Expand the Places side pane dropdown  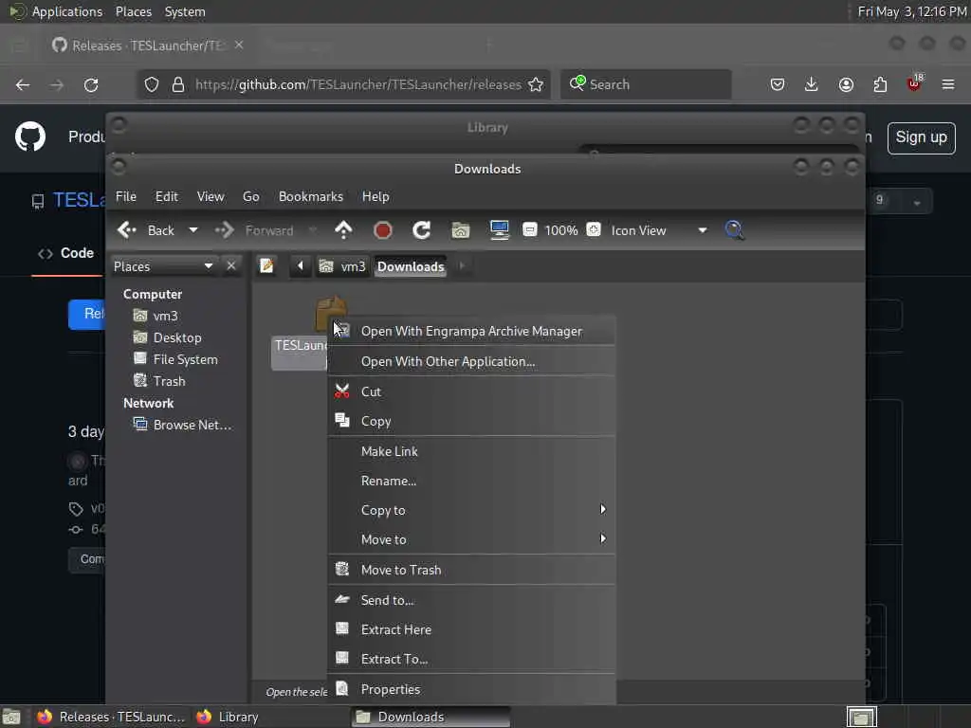click(x=164, y=266)
